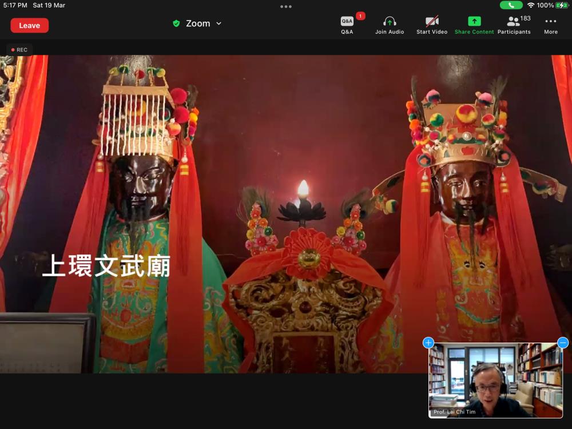Leave the Zoom meeting
This screenshot has height=429, width=572.
(x=29, y=26)
